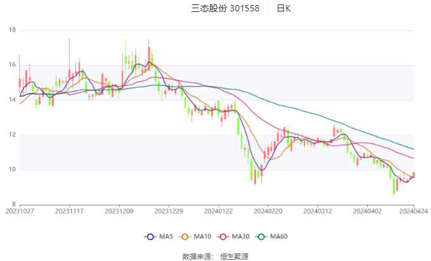Select the 20231027 date axis label
This screenshot has width=431, height=261.
pos(20,211)
